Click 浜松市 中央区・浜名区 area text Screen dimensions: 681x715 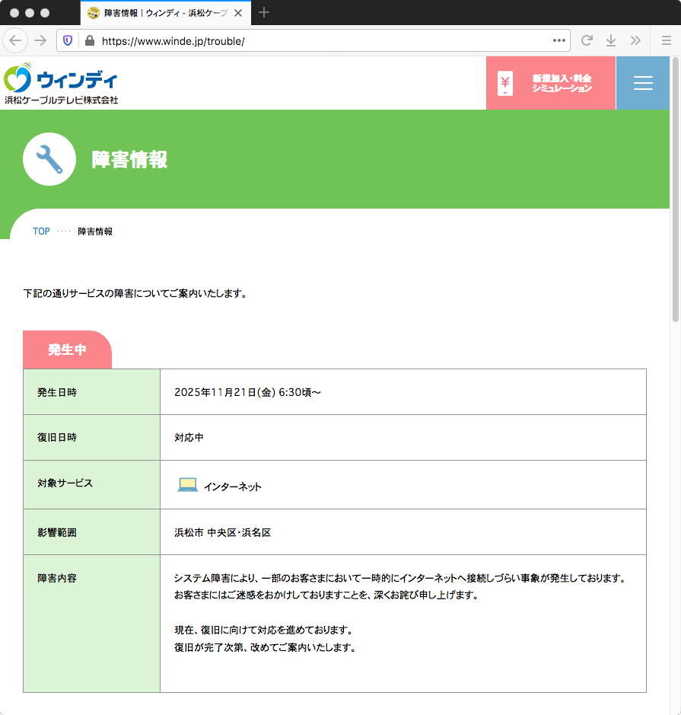[222, 532]
